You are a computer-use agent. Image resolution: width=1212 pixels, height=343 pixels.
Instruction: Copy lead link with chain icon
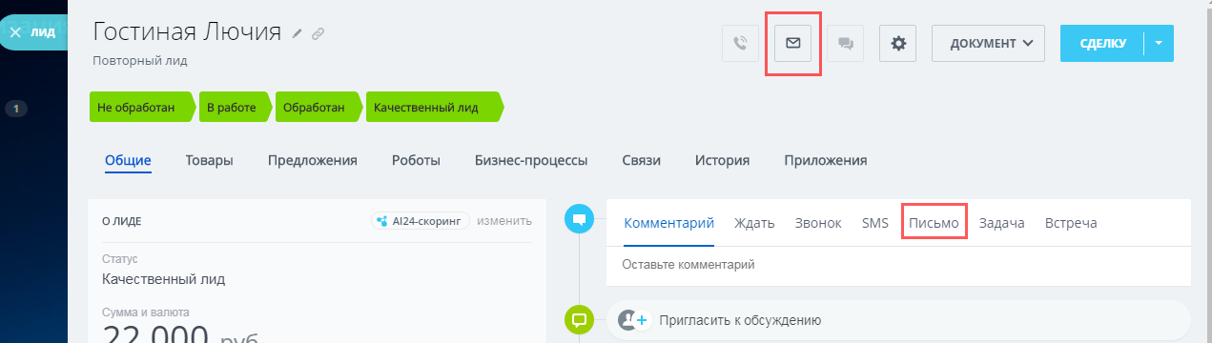(x=318, y=33)
